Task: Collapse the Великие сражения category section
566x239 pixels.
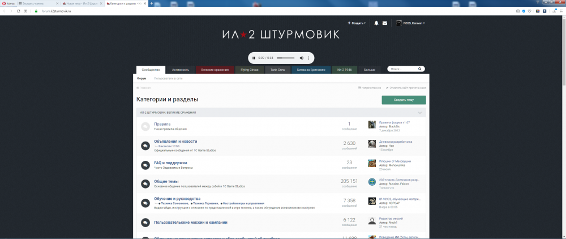Action: pos(420,113)
